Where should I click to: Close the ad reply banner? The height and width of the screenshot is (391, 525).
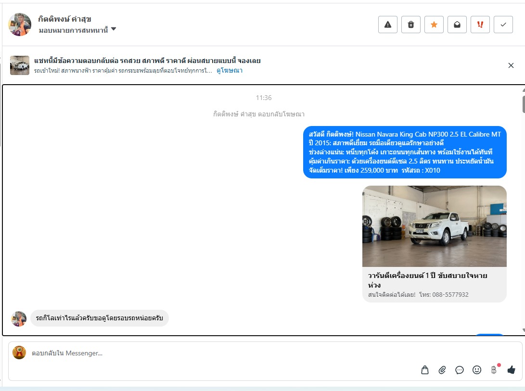pos(511,65)
